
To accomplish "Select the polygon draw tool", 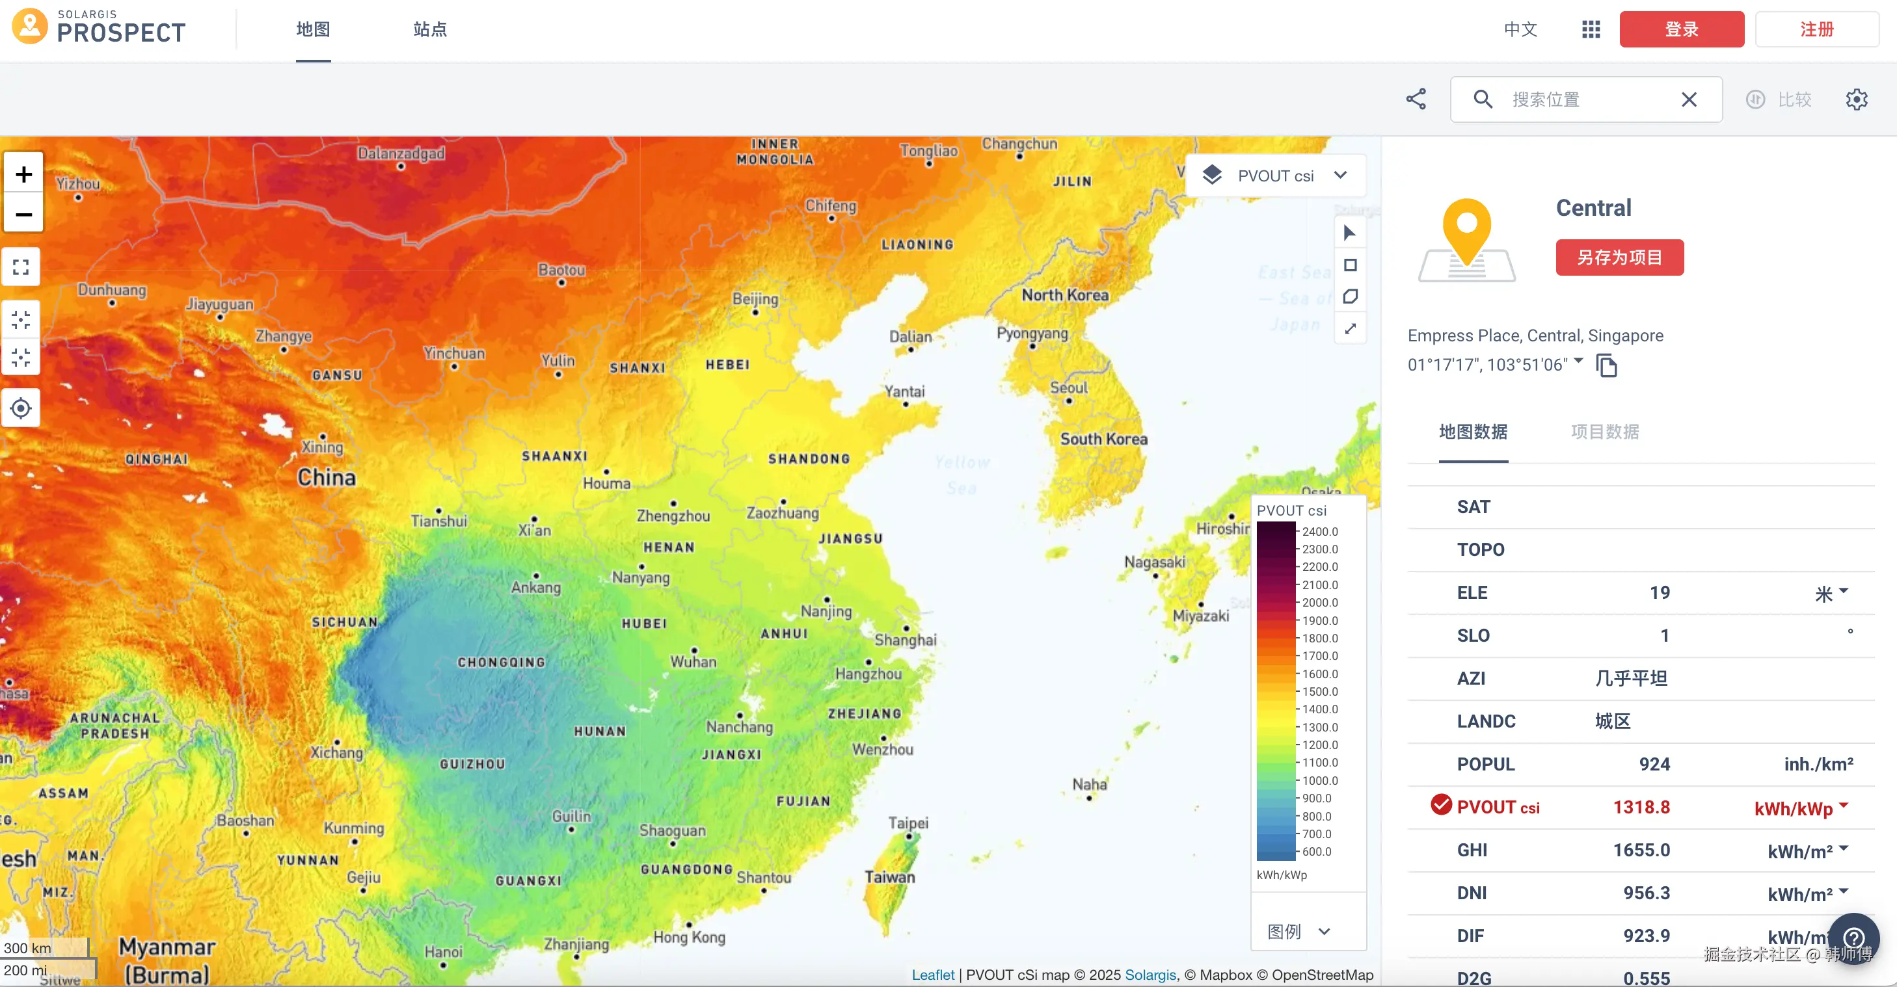I will click(x=1350, y=296).
